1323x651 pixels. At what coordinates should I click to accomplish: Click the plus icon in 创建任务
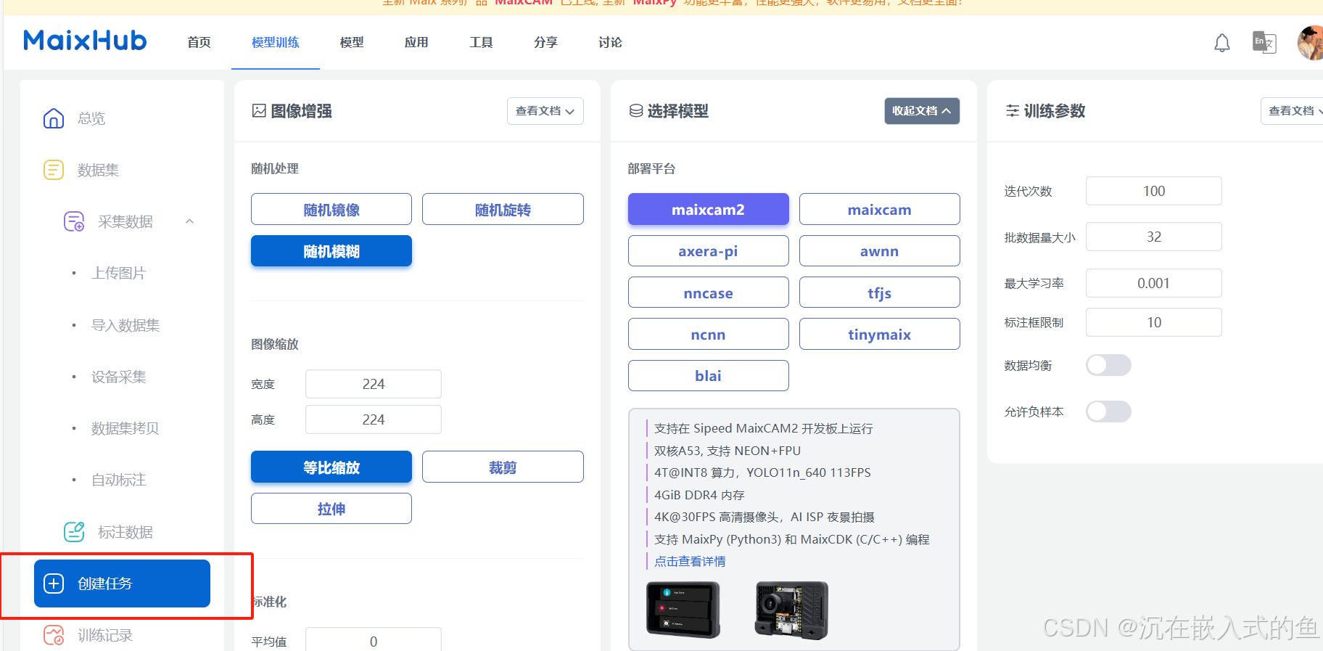coord(54,584)
